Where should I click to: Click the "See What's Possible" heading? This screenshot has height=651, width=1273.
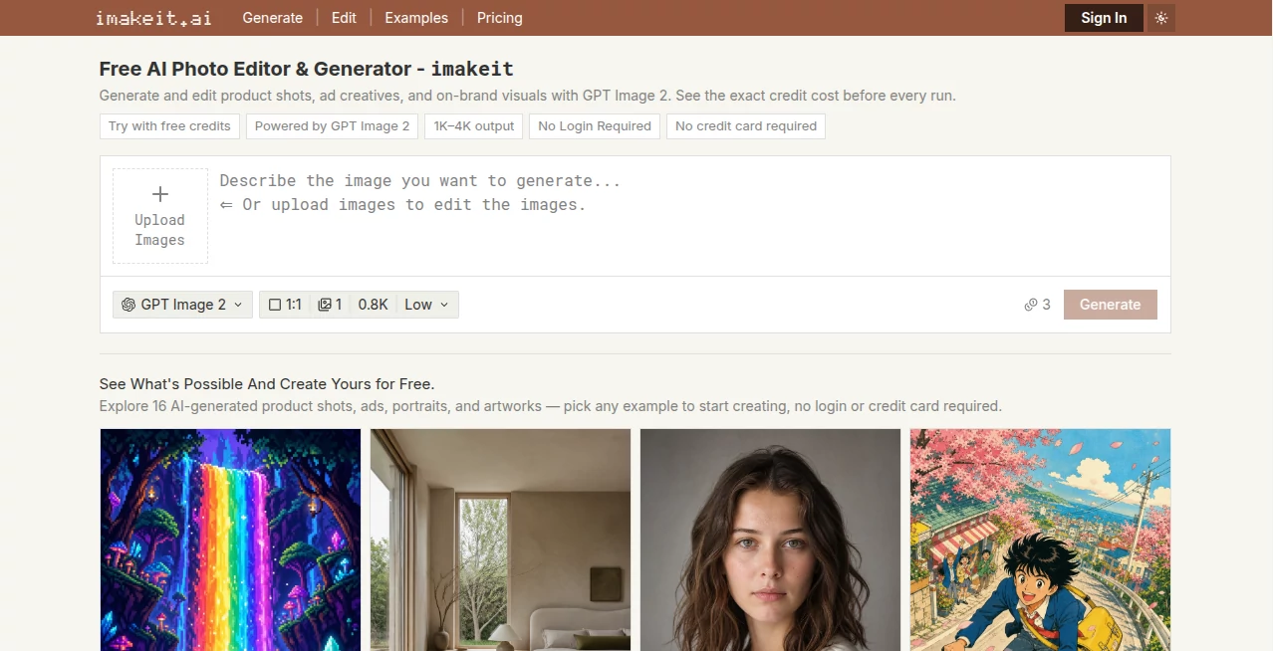(267, 384)
